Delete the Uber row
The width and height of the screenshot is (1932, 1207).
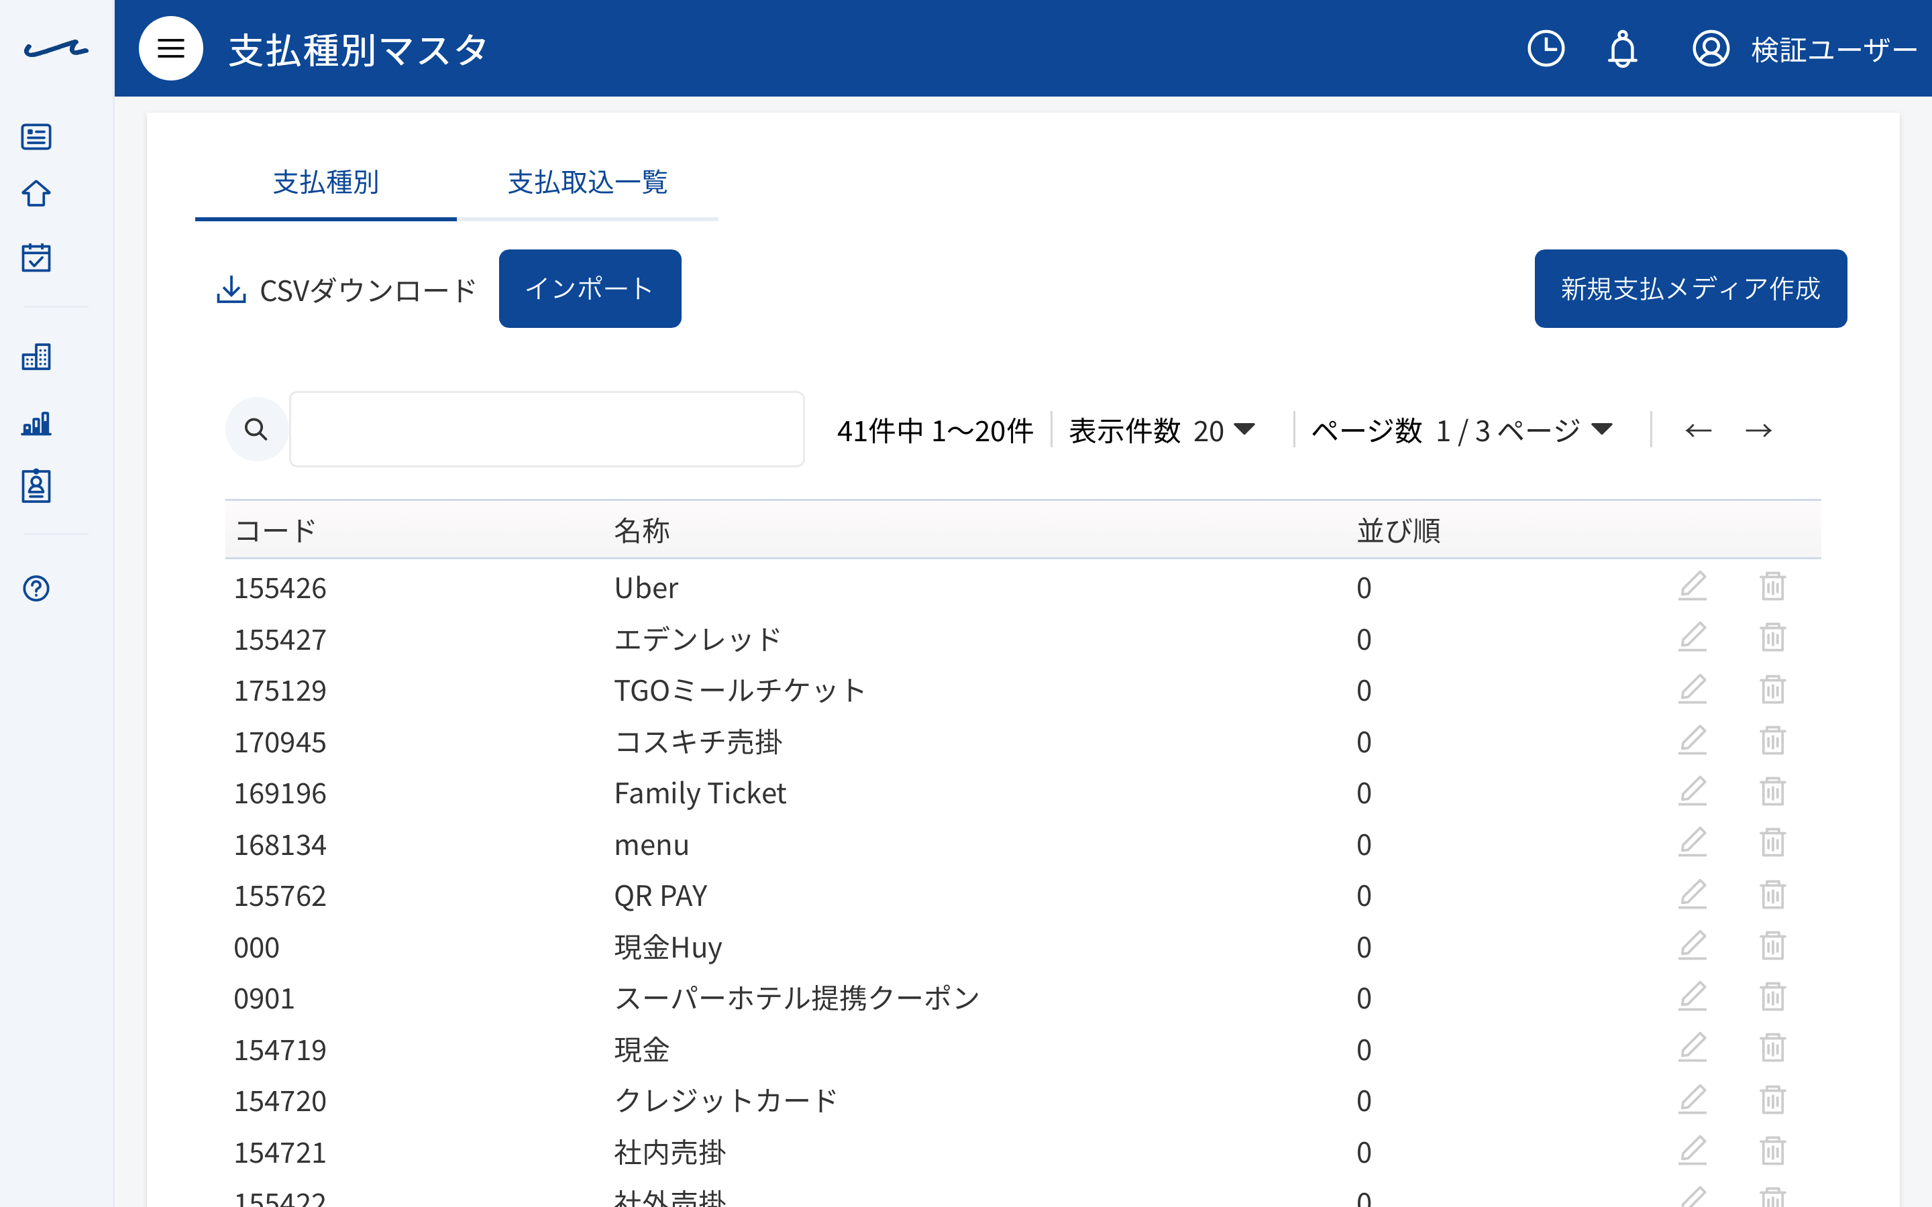coord(1772,587)
